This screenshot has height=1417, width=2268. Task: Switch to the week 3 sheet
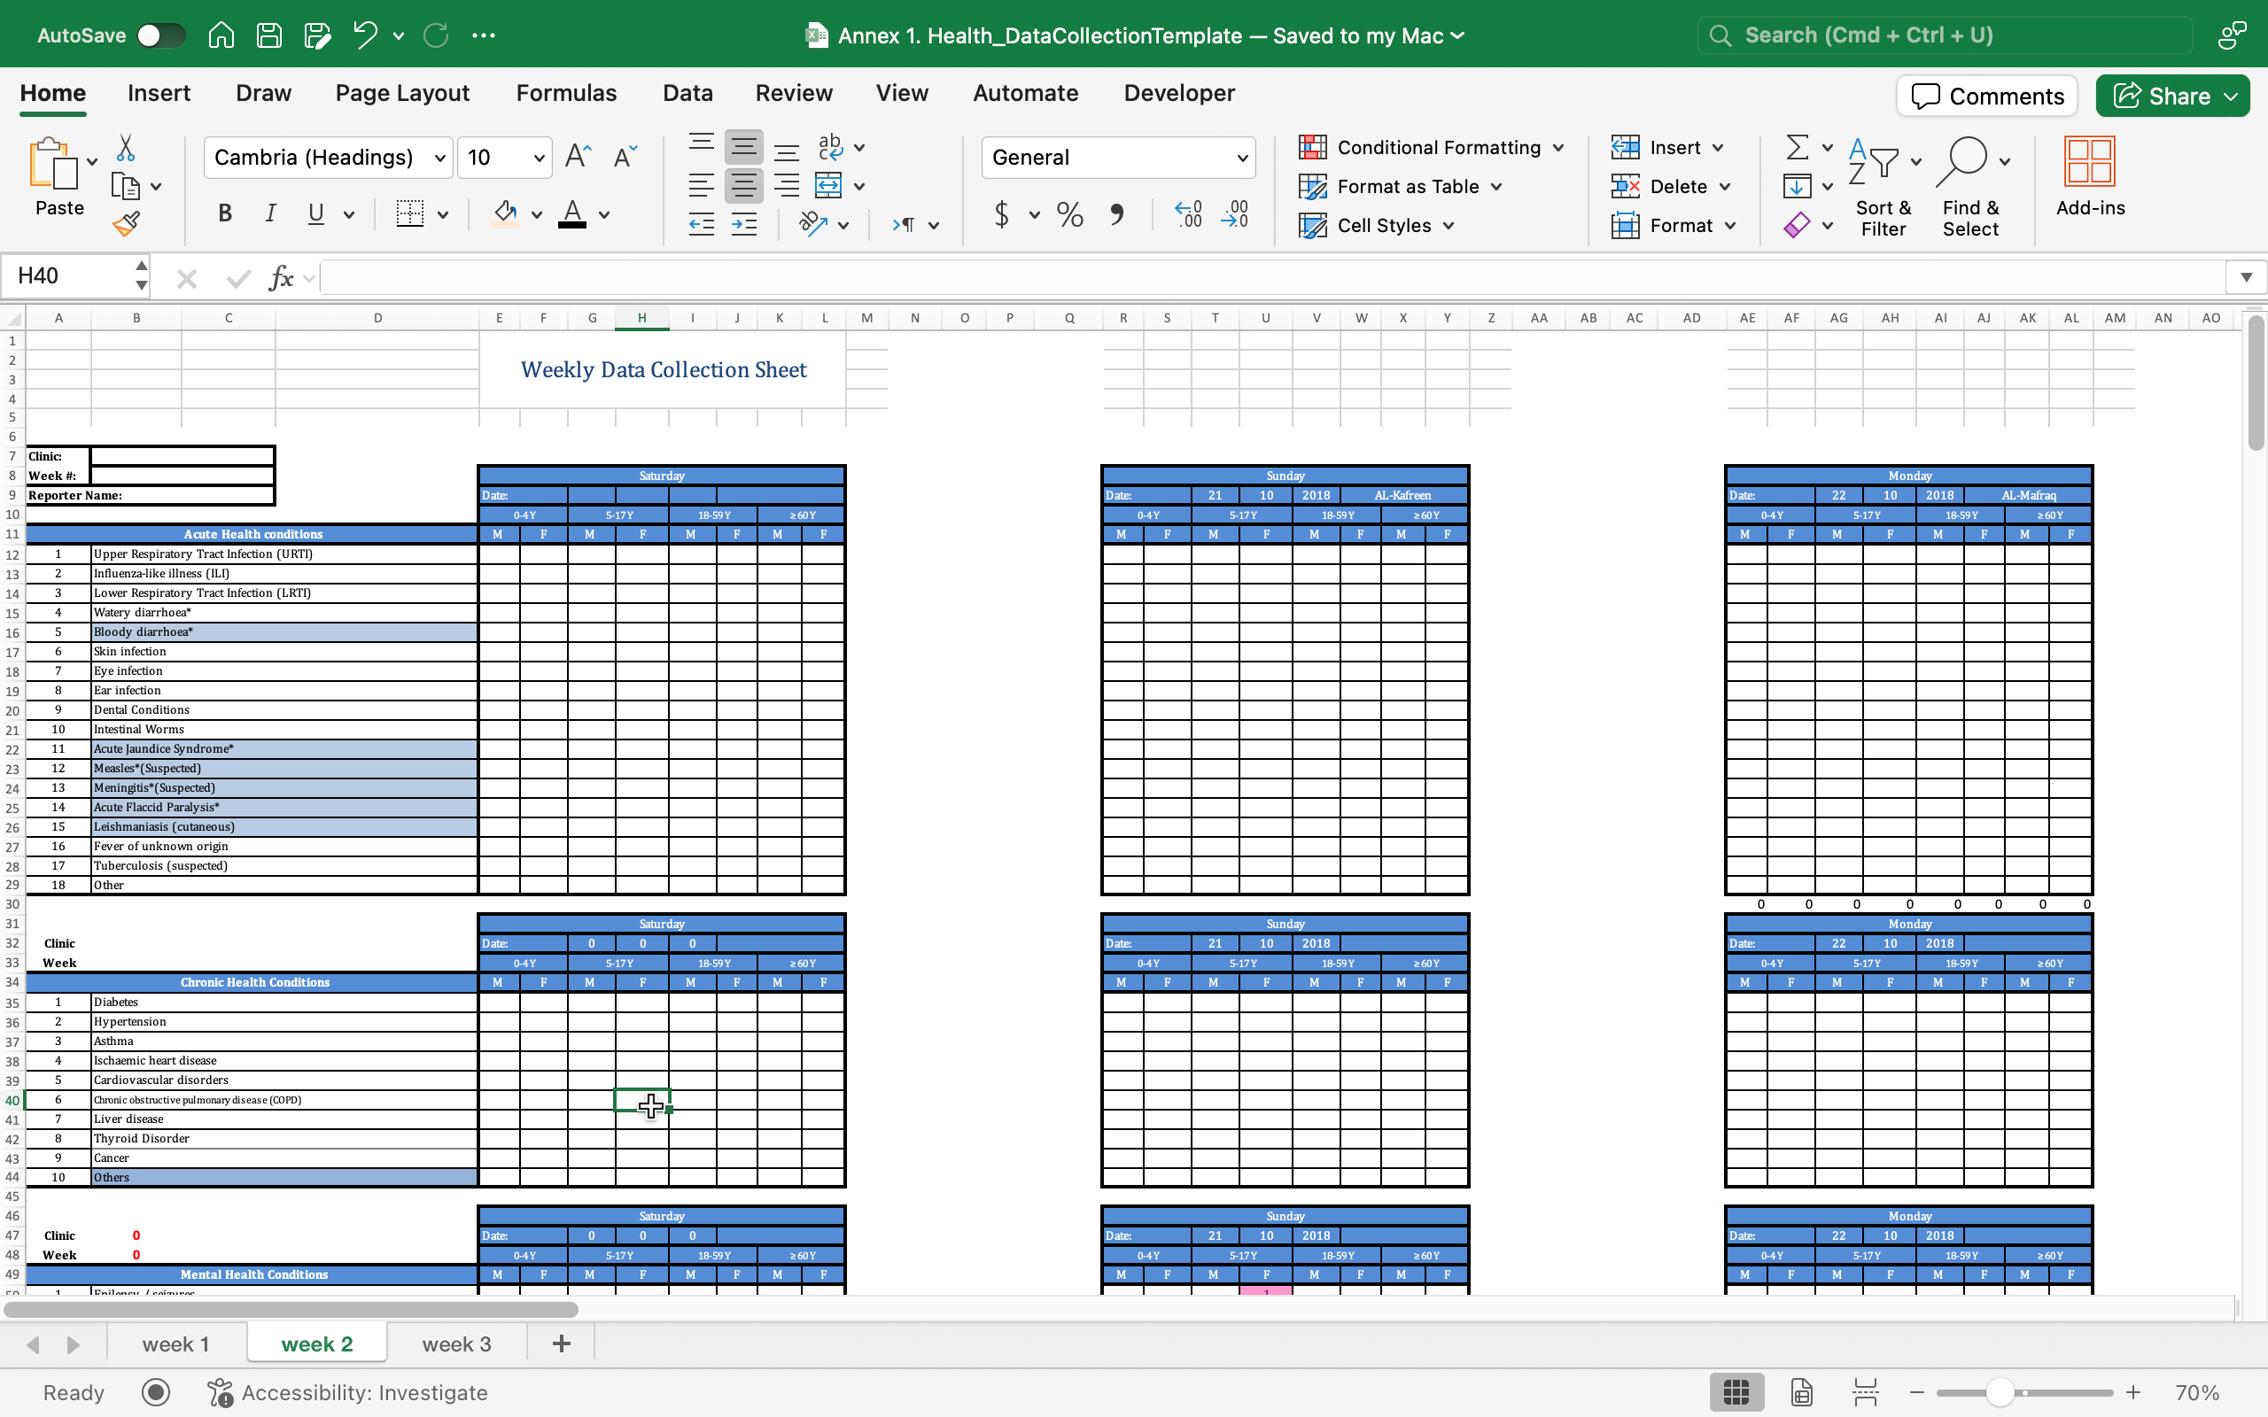pyautogui.click(x=456, y=1343)
